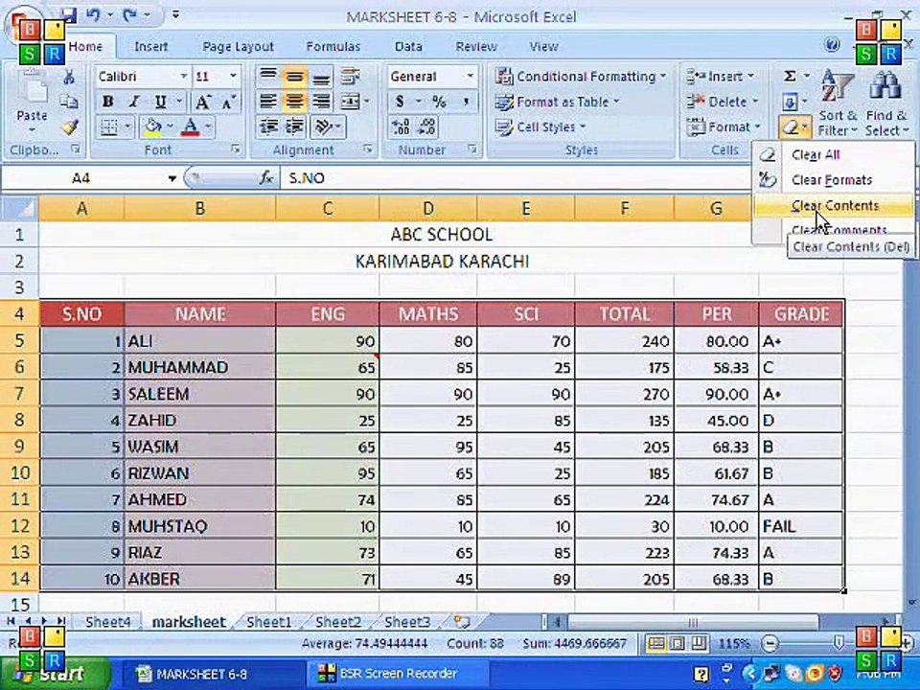Screen dimensions: 920x690
Task: Click the Format cells button
Action: (x=724, y=126)
